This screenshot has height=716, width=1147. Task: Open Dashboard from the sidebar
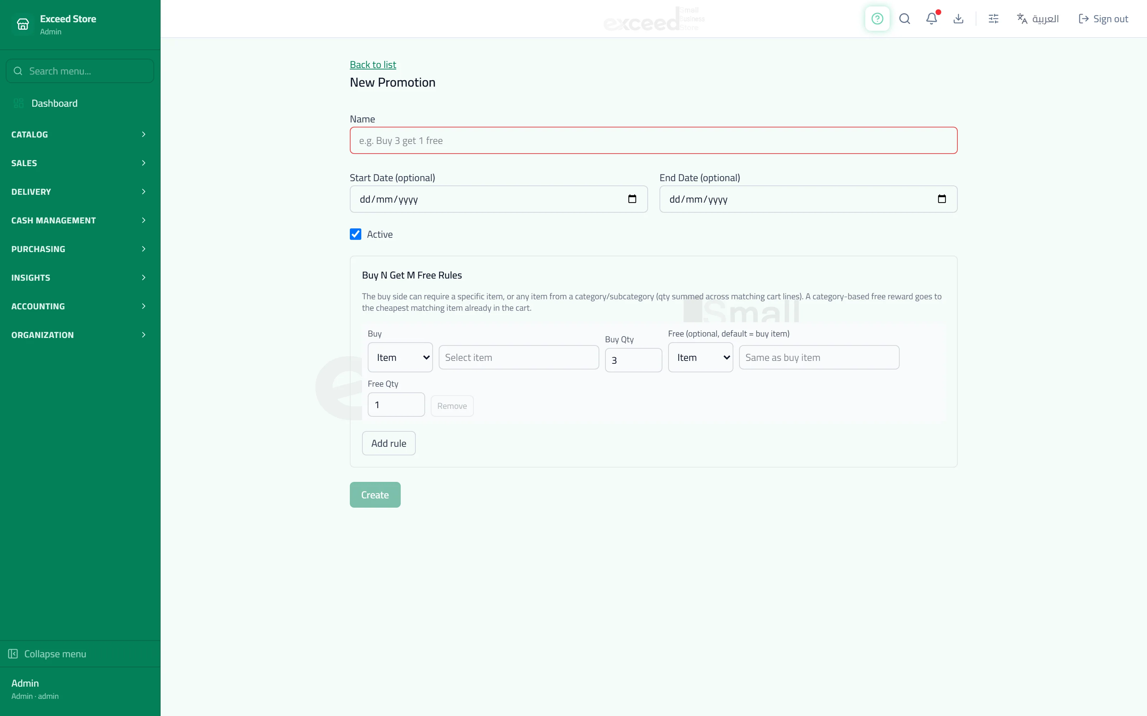80,103
